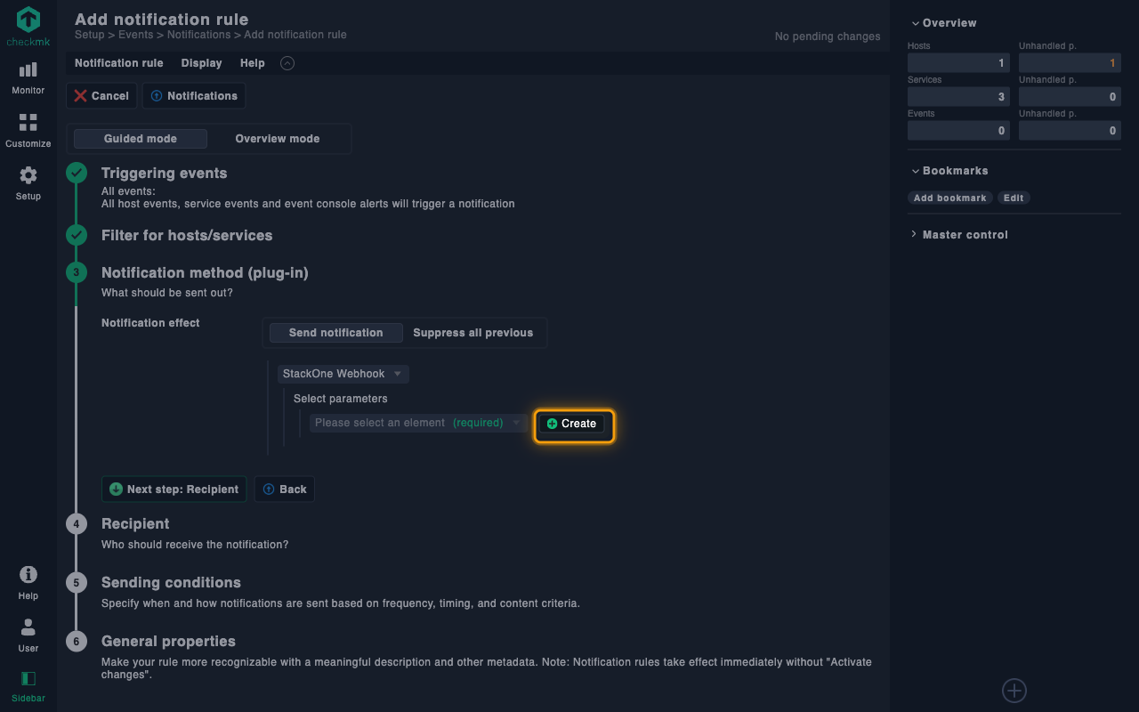Click the Cancel button

(x=101, y=96)
